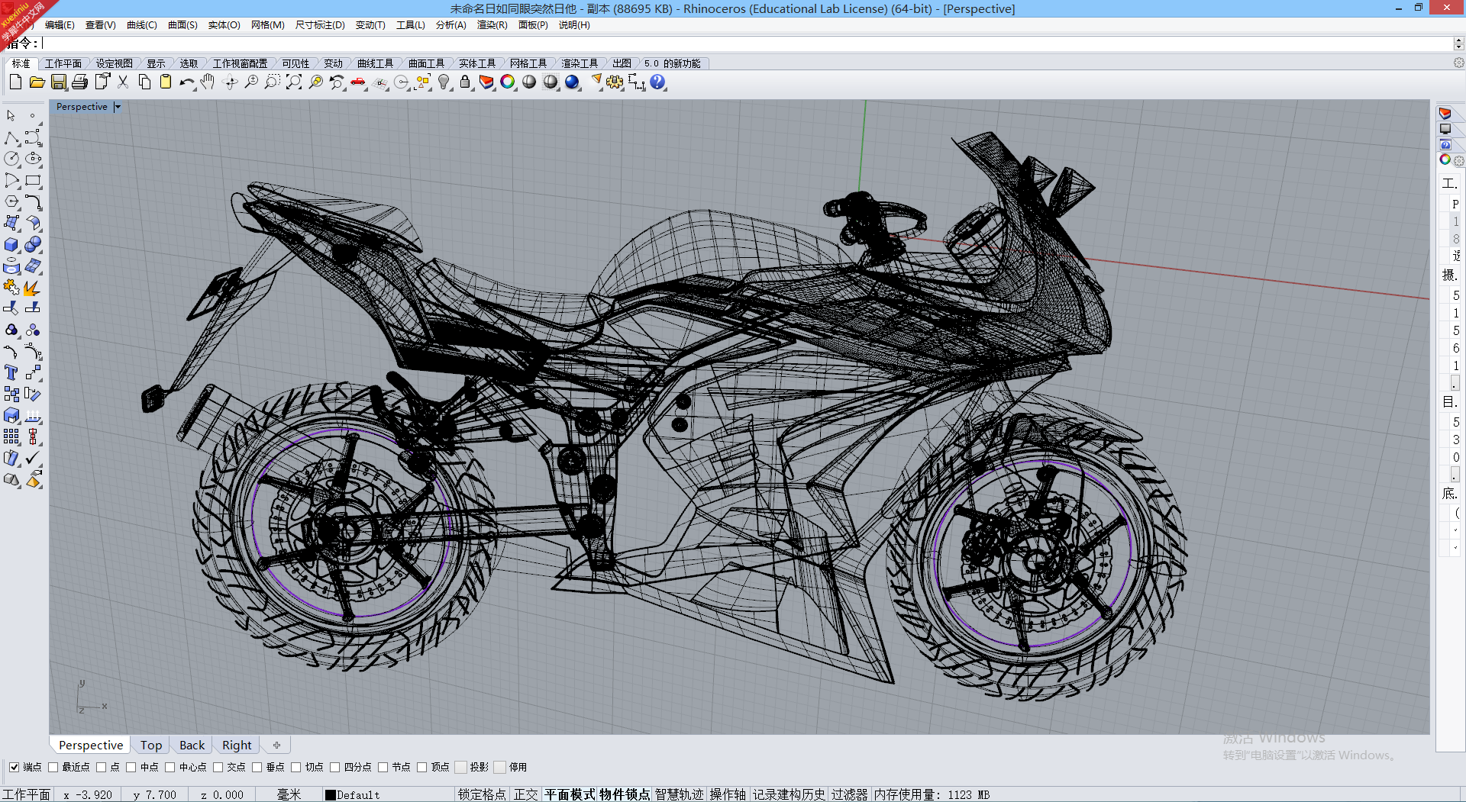Open a file with the folder icon
The image size is (1466, 802).
coord(37,82)
